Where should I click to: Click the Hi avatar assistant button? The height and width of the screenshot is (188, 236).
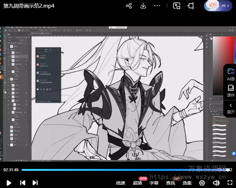[218, 6]
